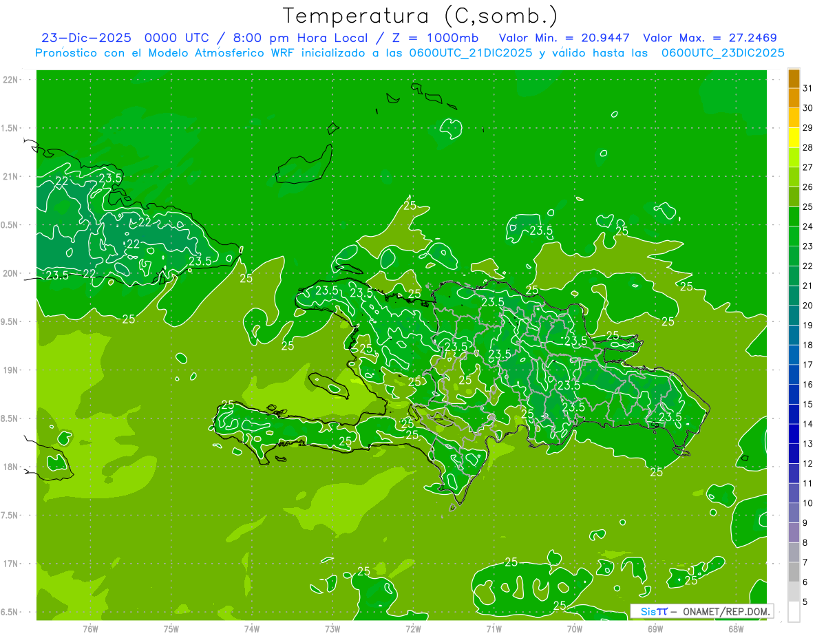
Task: Click the title 'Temperatura (C,somb.)'
Action: coord(421,16)
